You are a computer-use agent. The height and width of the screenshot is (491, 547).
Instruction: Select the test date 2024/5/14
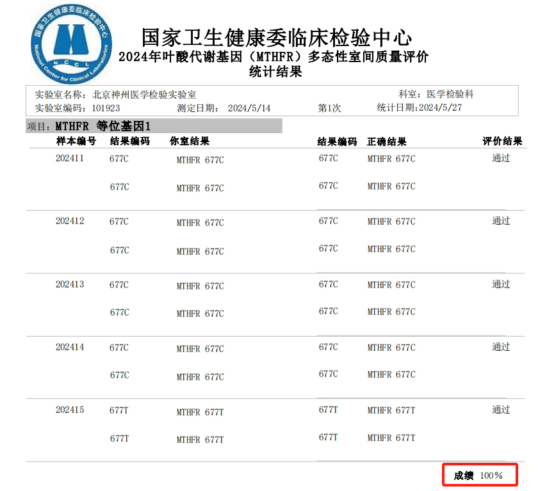pos(249,108)
